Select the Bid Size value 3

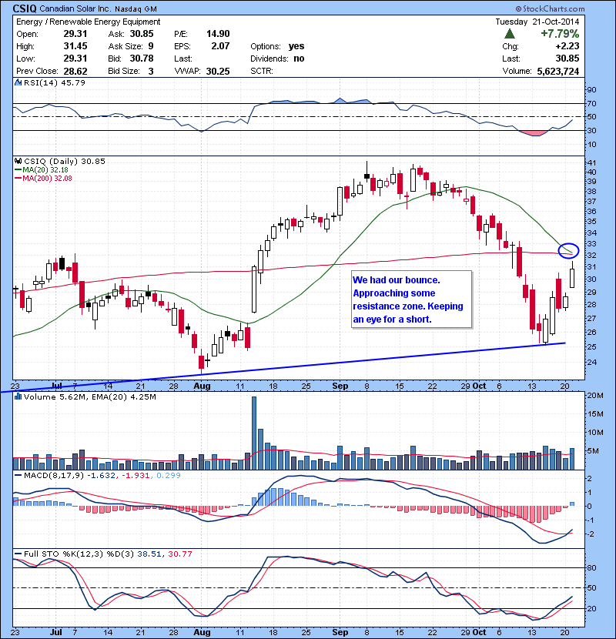click(151, 72)
